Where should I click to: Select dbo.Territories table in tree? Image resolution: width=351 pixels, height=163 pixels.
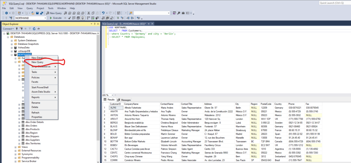[x=33, y=143]
